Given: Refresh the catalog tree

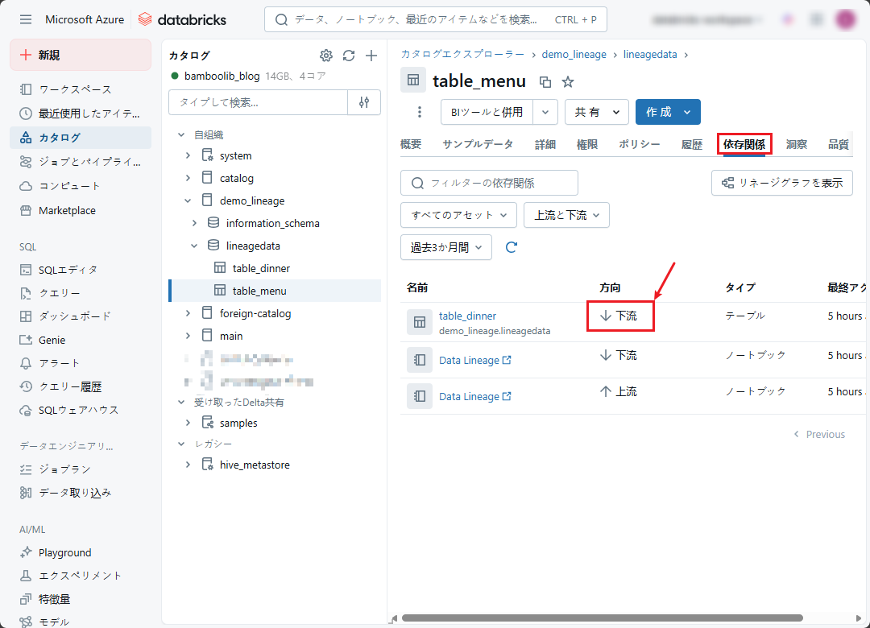Looking at the screenshot, I should (x=349, y=56).
